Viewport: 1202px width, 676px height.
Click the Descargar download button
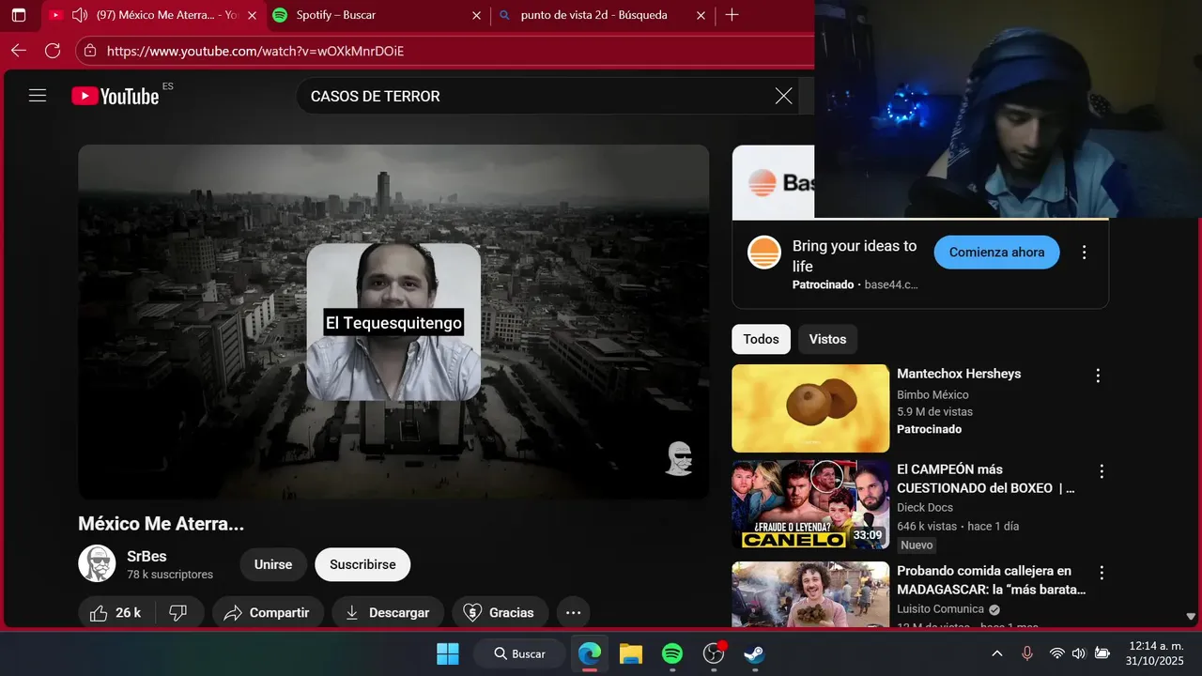tap(387, 612)
